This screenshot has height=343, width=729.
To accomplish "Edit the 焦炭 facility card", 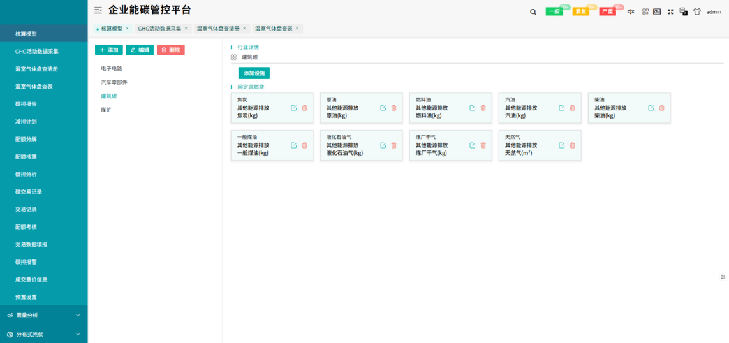I will pos(294,108).
